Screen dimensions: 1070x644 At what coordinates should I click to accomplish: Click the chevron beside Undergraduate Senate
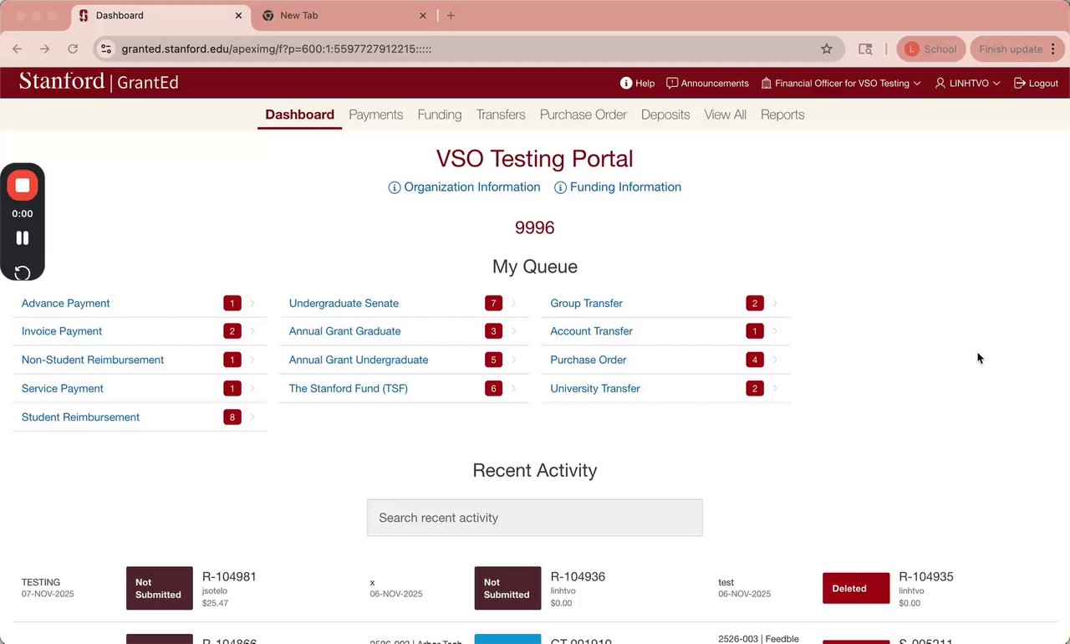[513, 304]
